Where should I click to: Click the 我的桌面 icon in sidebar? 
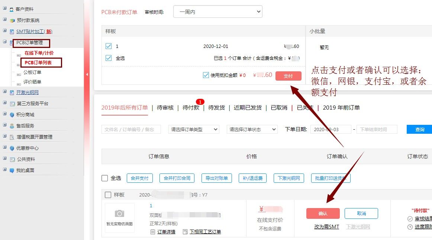(x=12, y=171)
